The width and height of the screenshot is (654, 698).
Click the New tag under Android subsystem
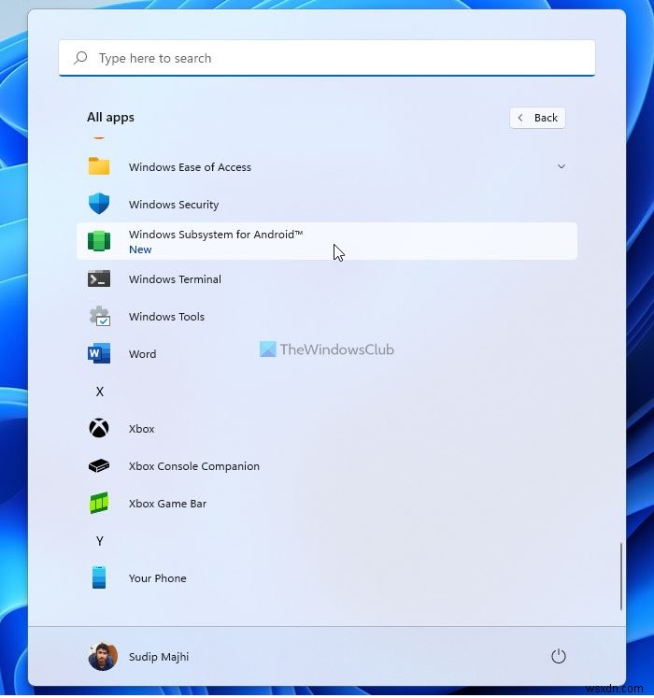[140, 249]
